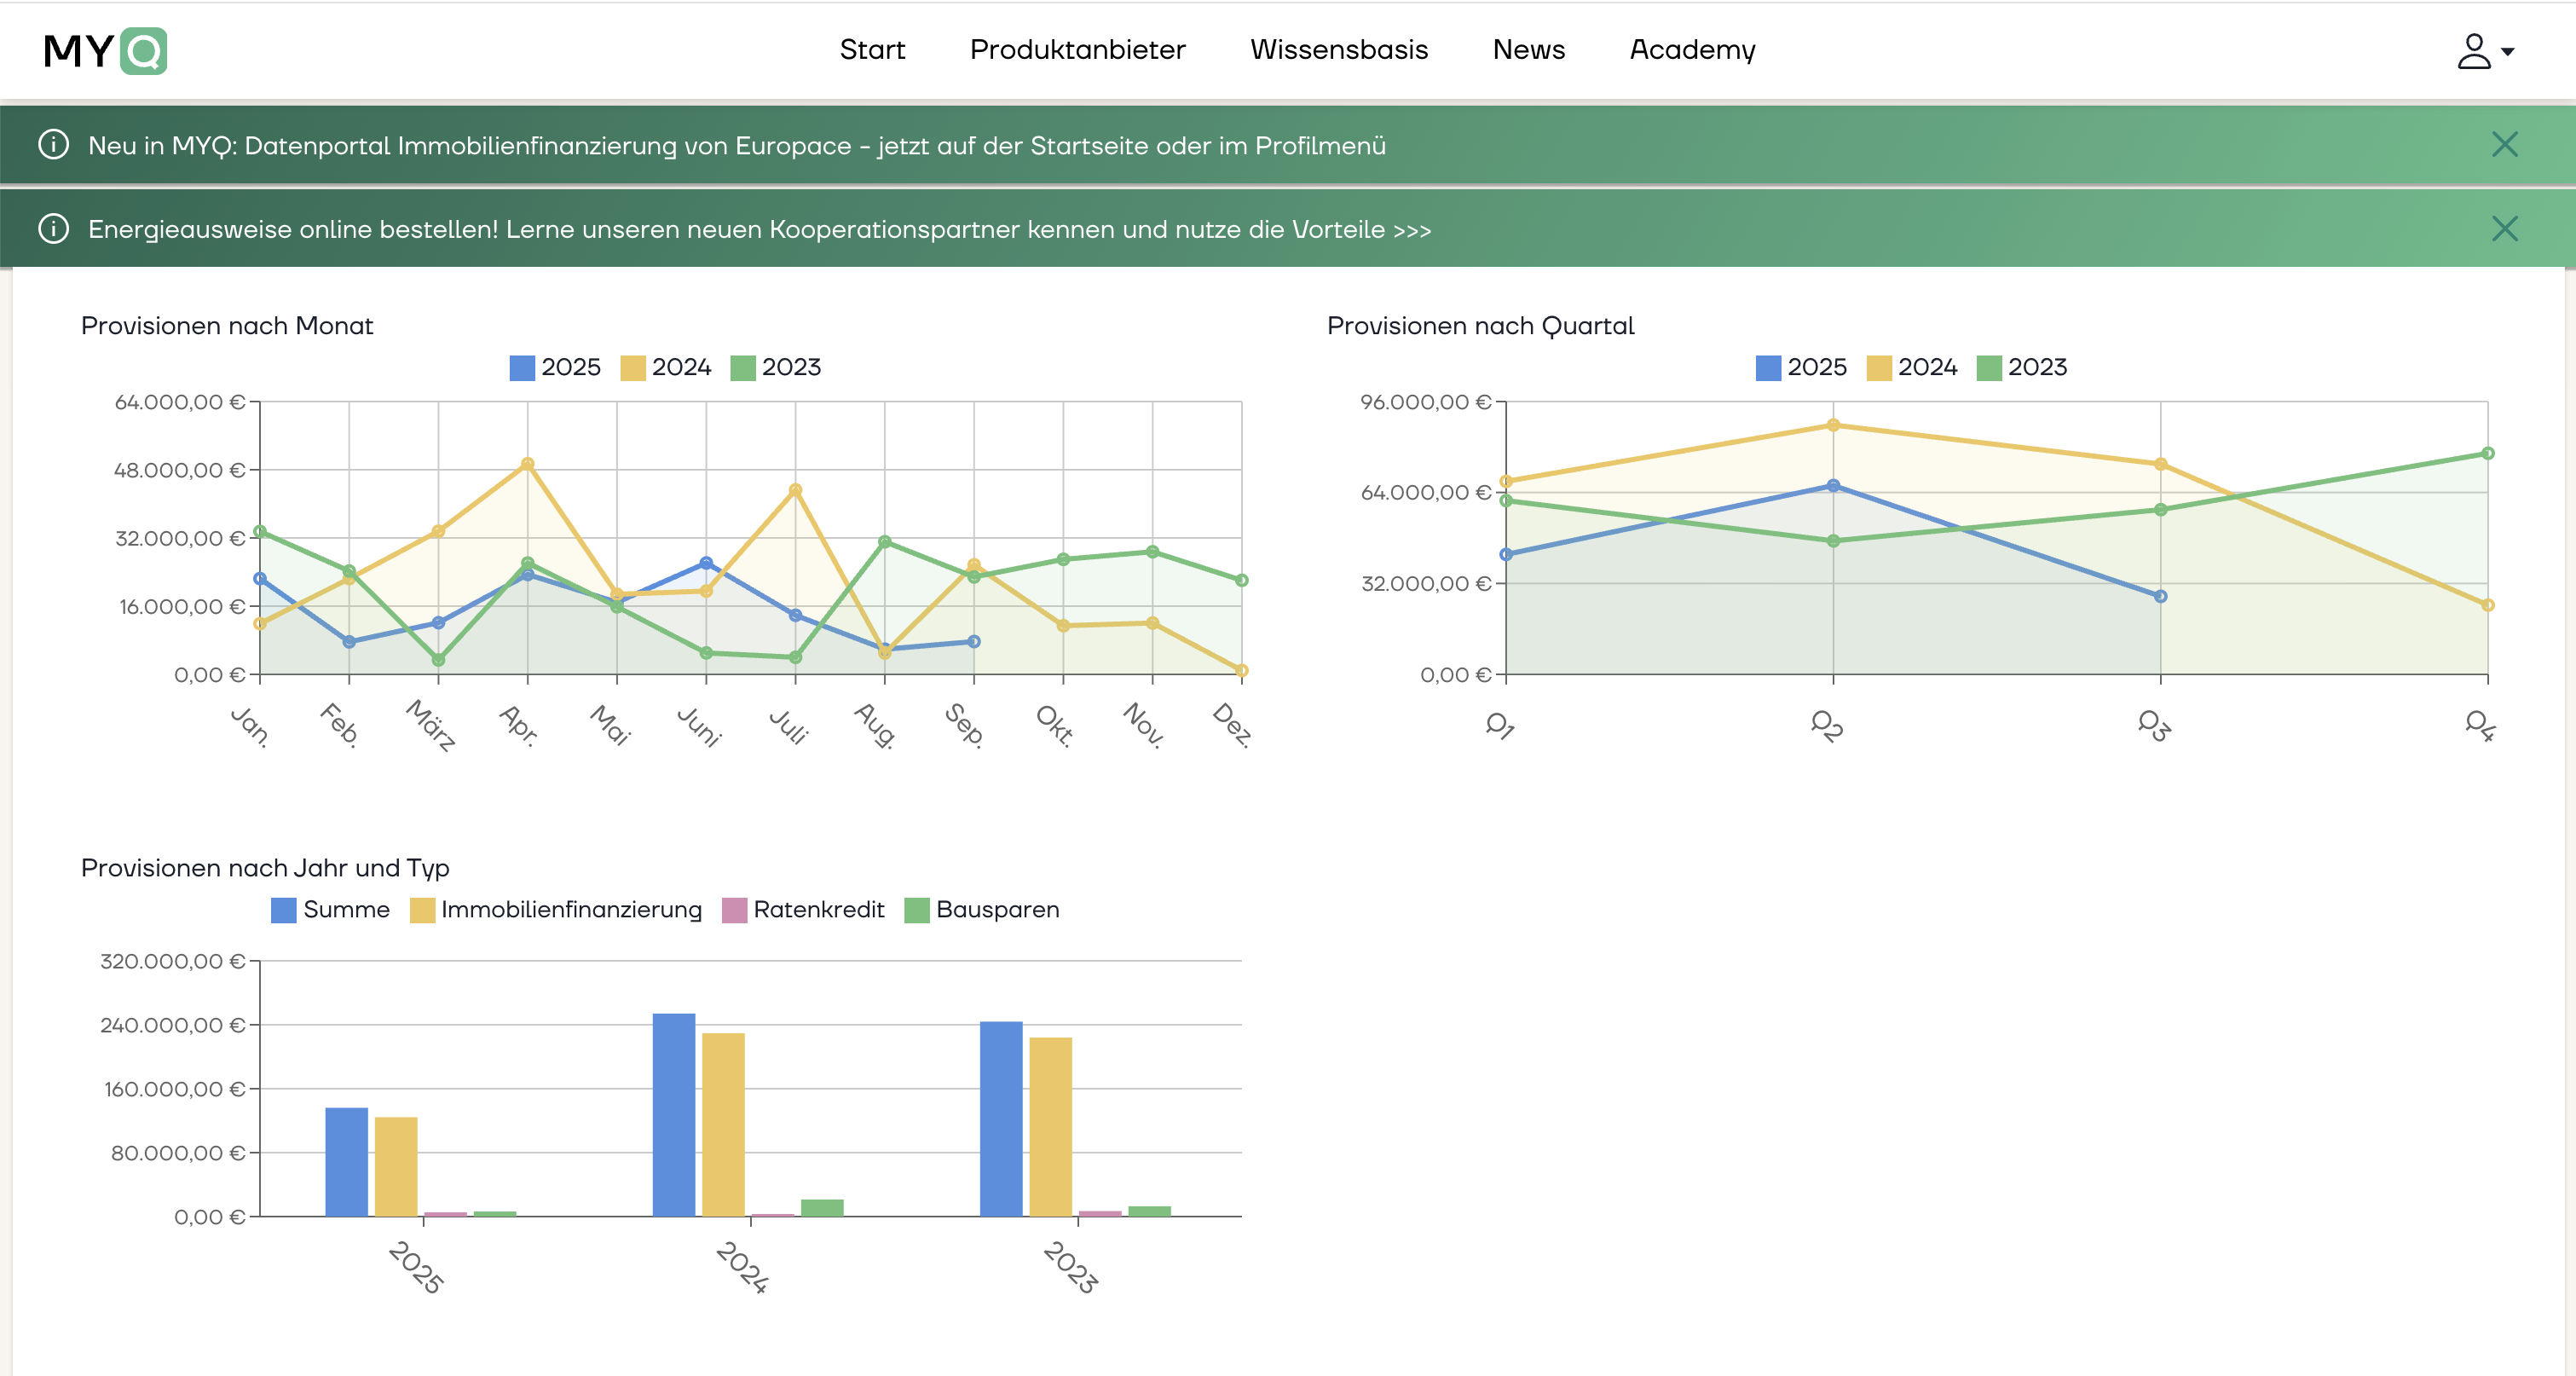This screenshot has width=2576, height=1376.
Task: Toggle Bausparen legend entry
Action: 982,910
